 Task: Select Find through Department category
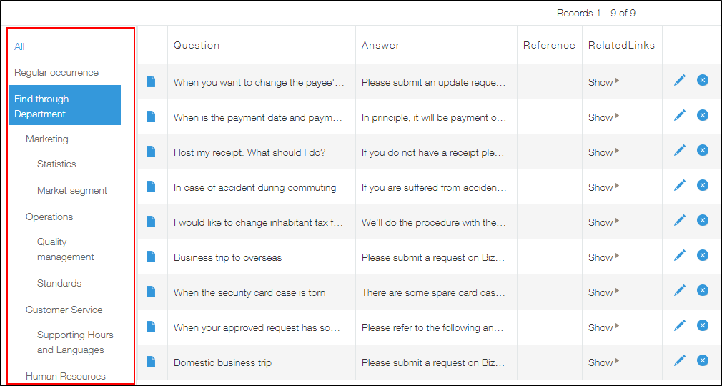pos(64,106)
